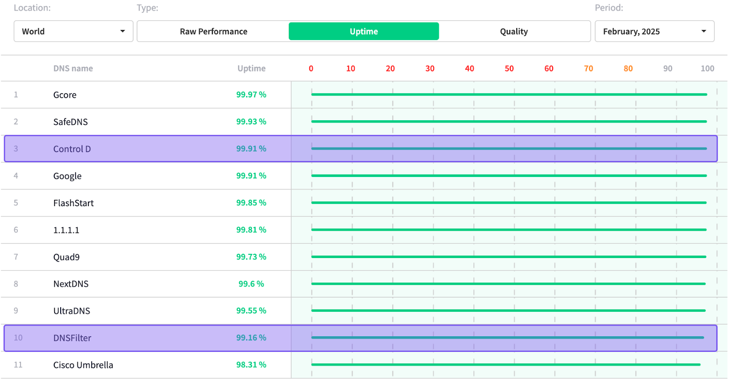Select the Uptime type tab
Viewport: 729px width, 380px height.
point(364,31)
